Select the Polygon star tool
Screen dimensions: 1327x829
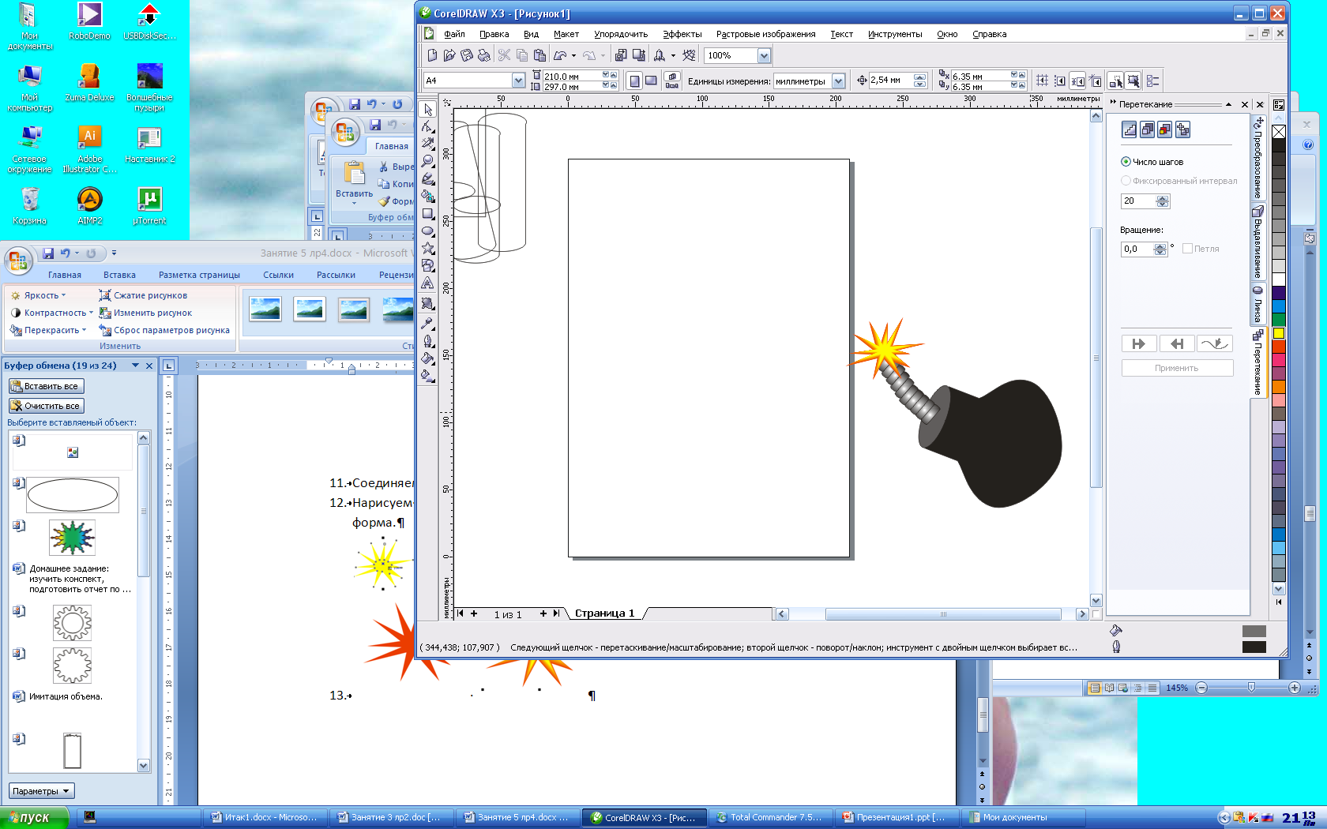click(x=428, y=248)
